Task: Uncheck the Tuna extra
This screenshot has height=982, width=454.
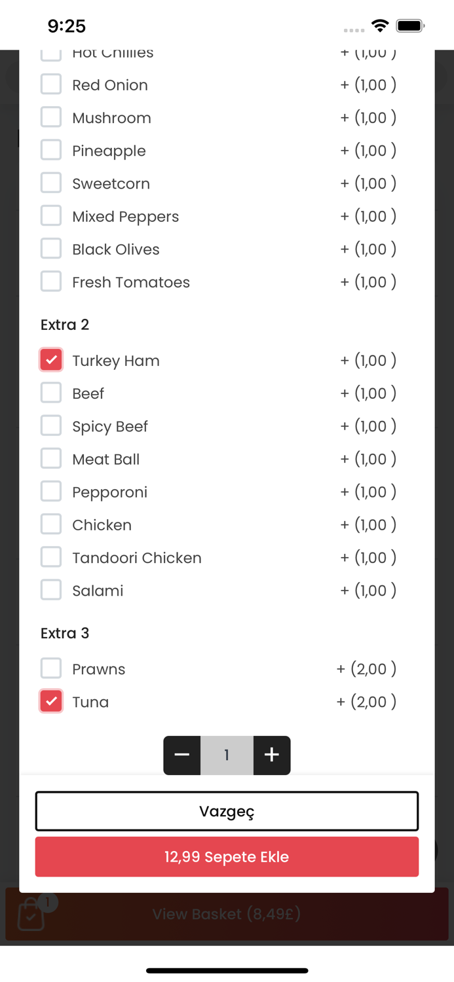Action: tap(51, 701)
